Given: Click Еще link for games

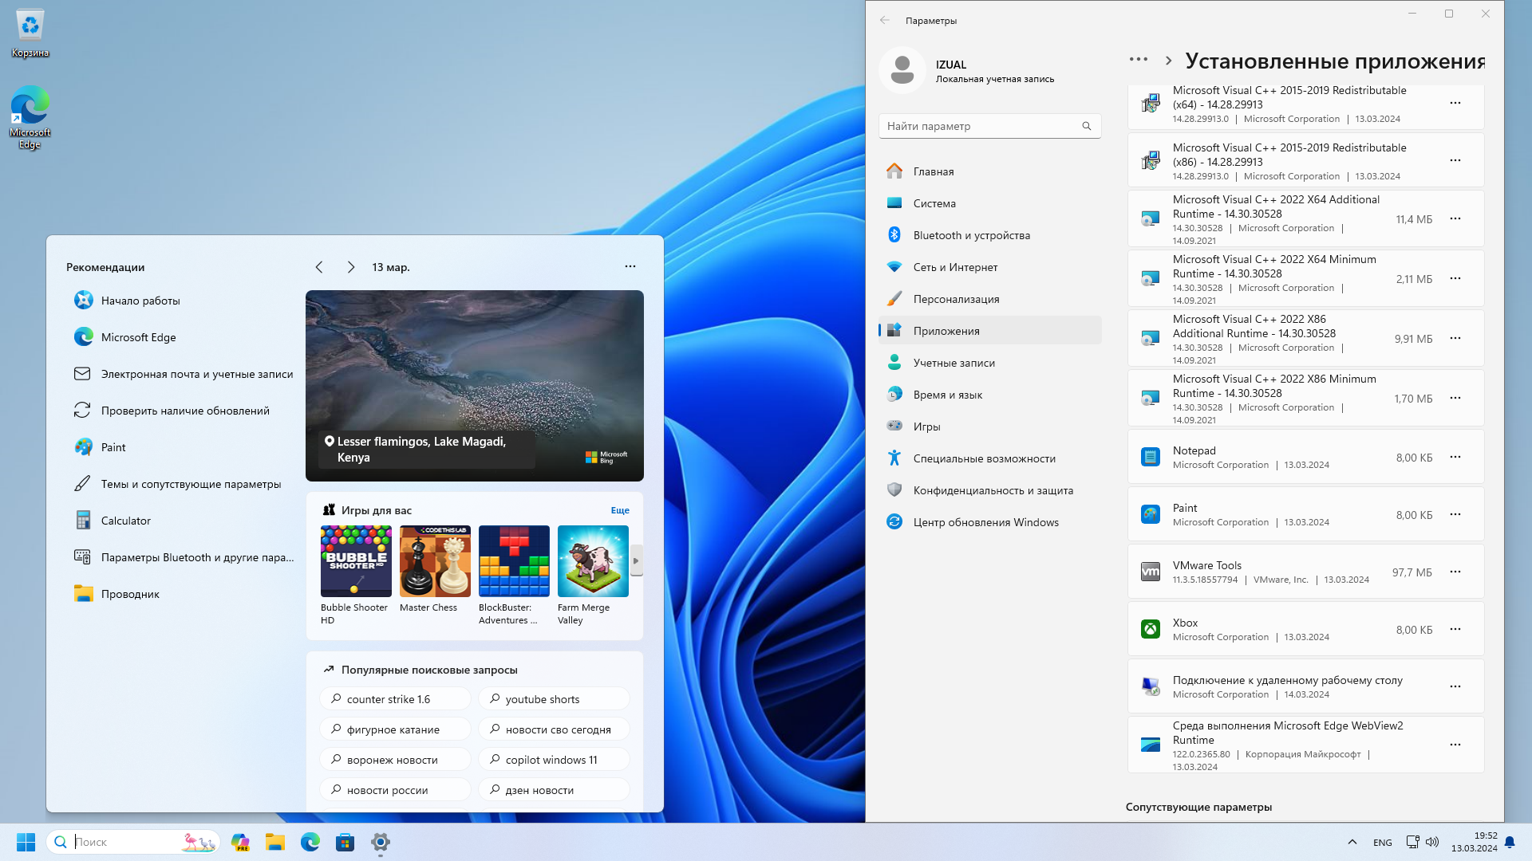Looking at the screenshot, I should [620, 510].
